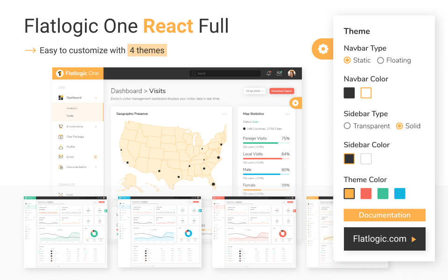Image resolution: width=448 pixels, height=280 pixels.
Task: Click the user avatar in the top bar
Action: tap(292, 73)
